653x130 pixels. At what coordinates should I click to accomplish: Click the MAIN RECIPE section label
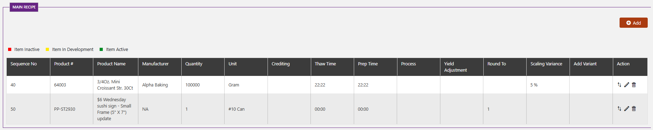(24, 7)
